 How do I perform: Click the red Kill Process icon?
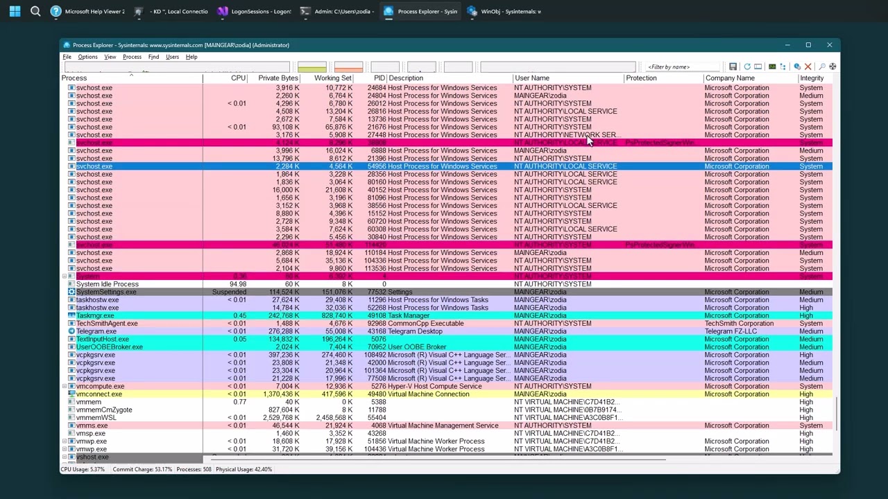(808, 67)
